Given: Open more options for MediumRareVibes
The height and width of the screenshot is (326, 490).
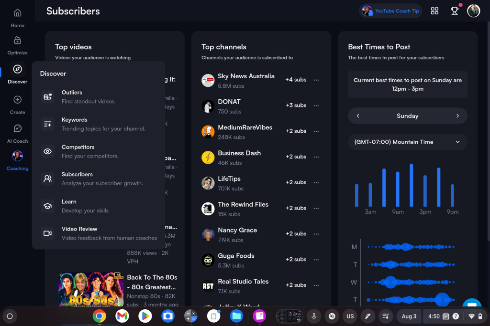Looking at the screenshot, I should [x=316, y=131].
